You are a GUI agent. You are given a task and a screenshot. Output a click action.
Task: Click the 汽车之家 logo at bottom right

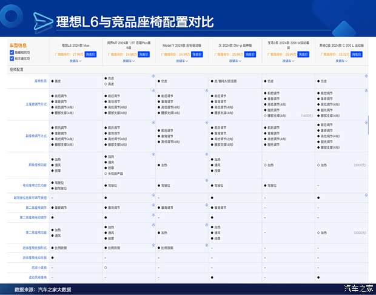click(x=357, y=288)
